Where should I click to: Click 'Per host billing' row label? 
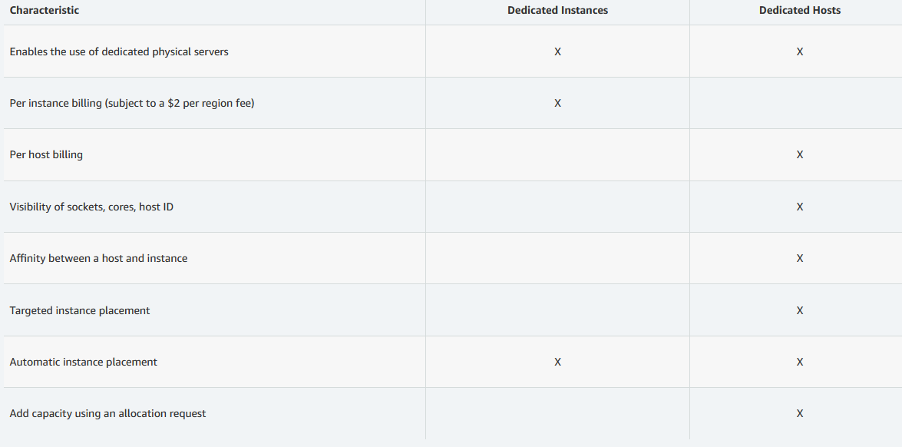point(46,154)
